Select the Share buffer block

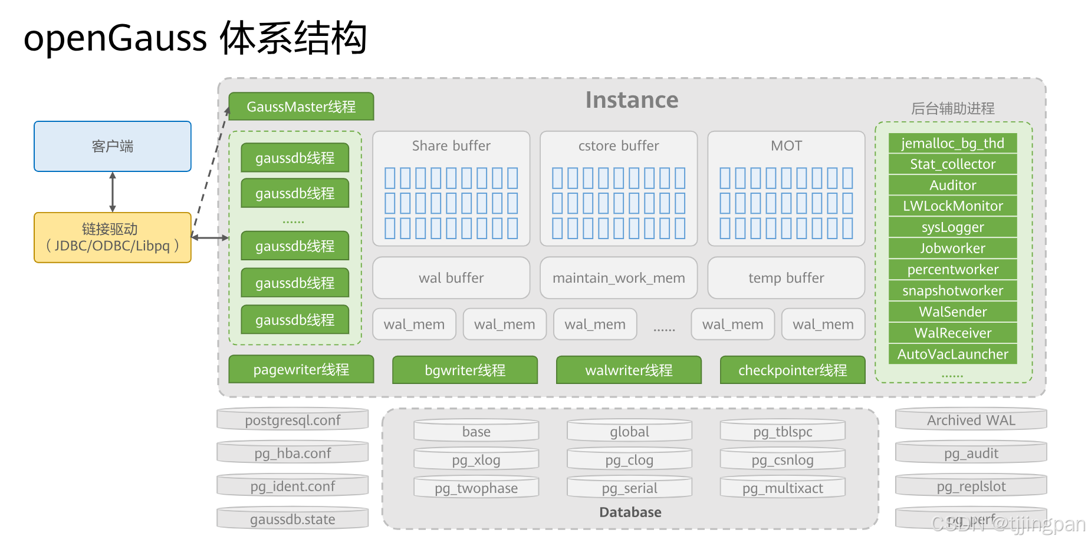point(451,188)
